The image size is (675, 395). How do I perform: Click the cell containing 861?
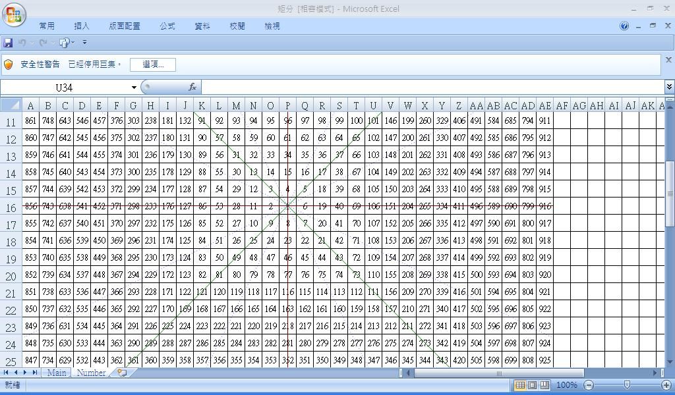[x=30, y=120]
